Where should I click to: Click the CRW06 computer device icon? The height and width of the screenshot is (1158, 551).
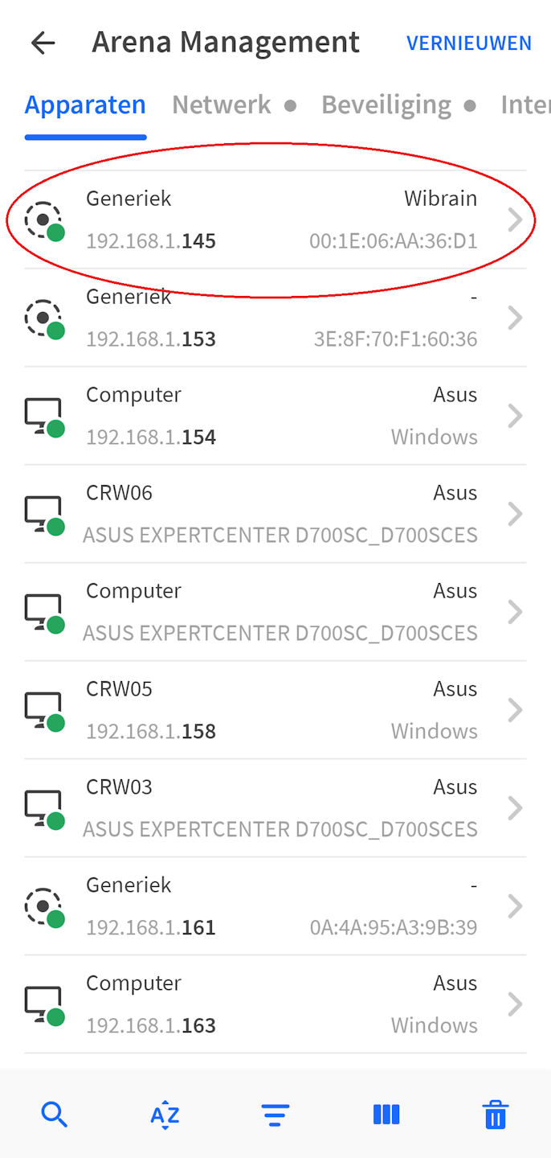[x=43, y=513]
